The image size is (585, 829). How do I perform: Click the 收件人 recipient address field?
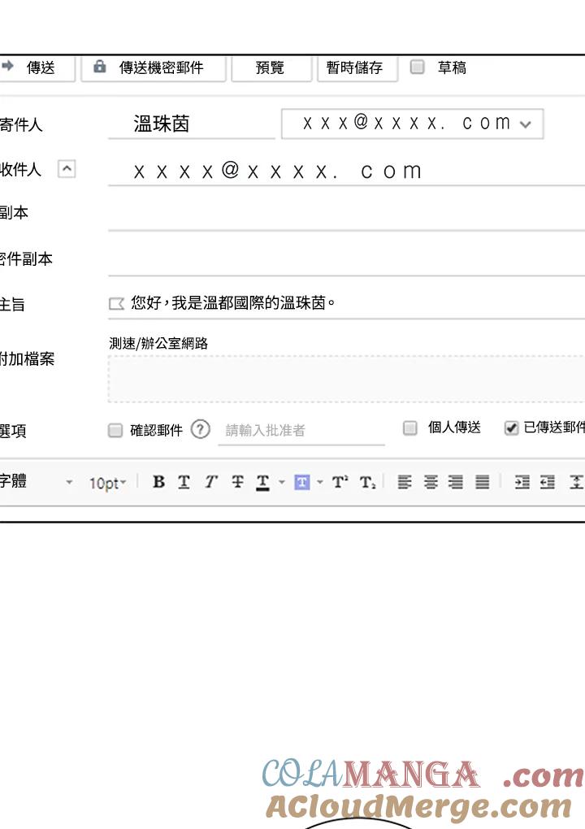tap(346, 171)
